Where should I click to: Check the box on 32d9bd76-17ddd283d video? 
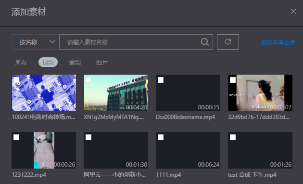(x=233, y=80)
